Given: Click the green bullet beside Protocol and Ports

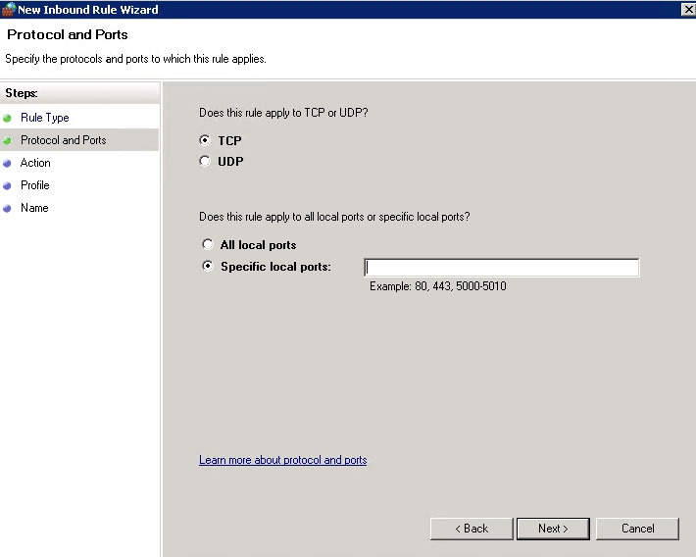Looking at the screenshot, I should click(7, 141).
